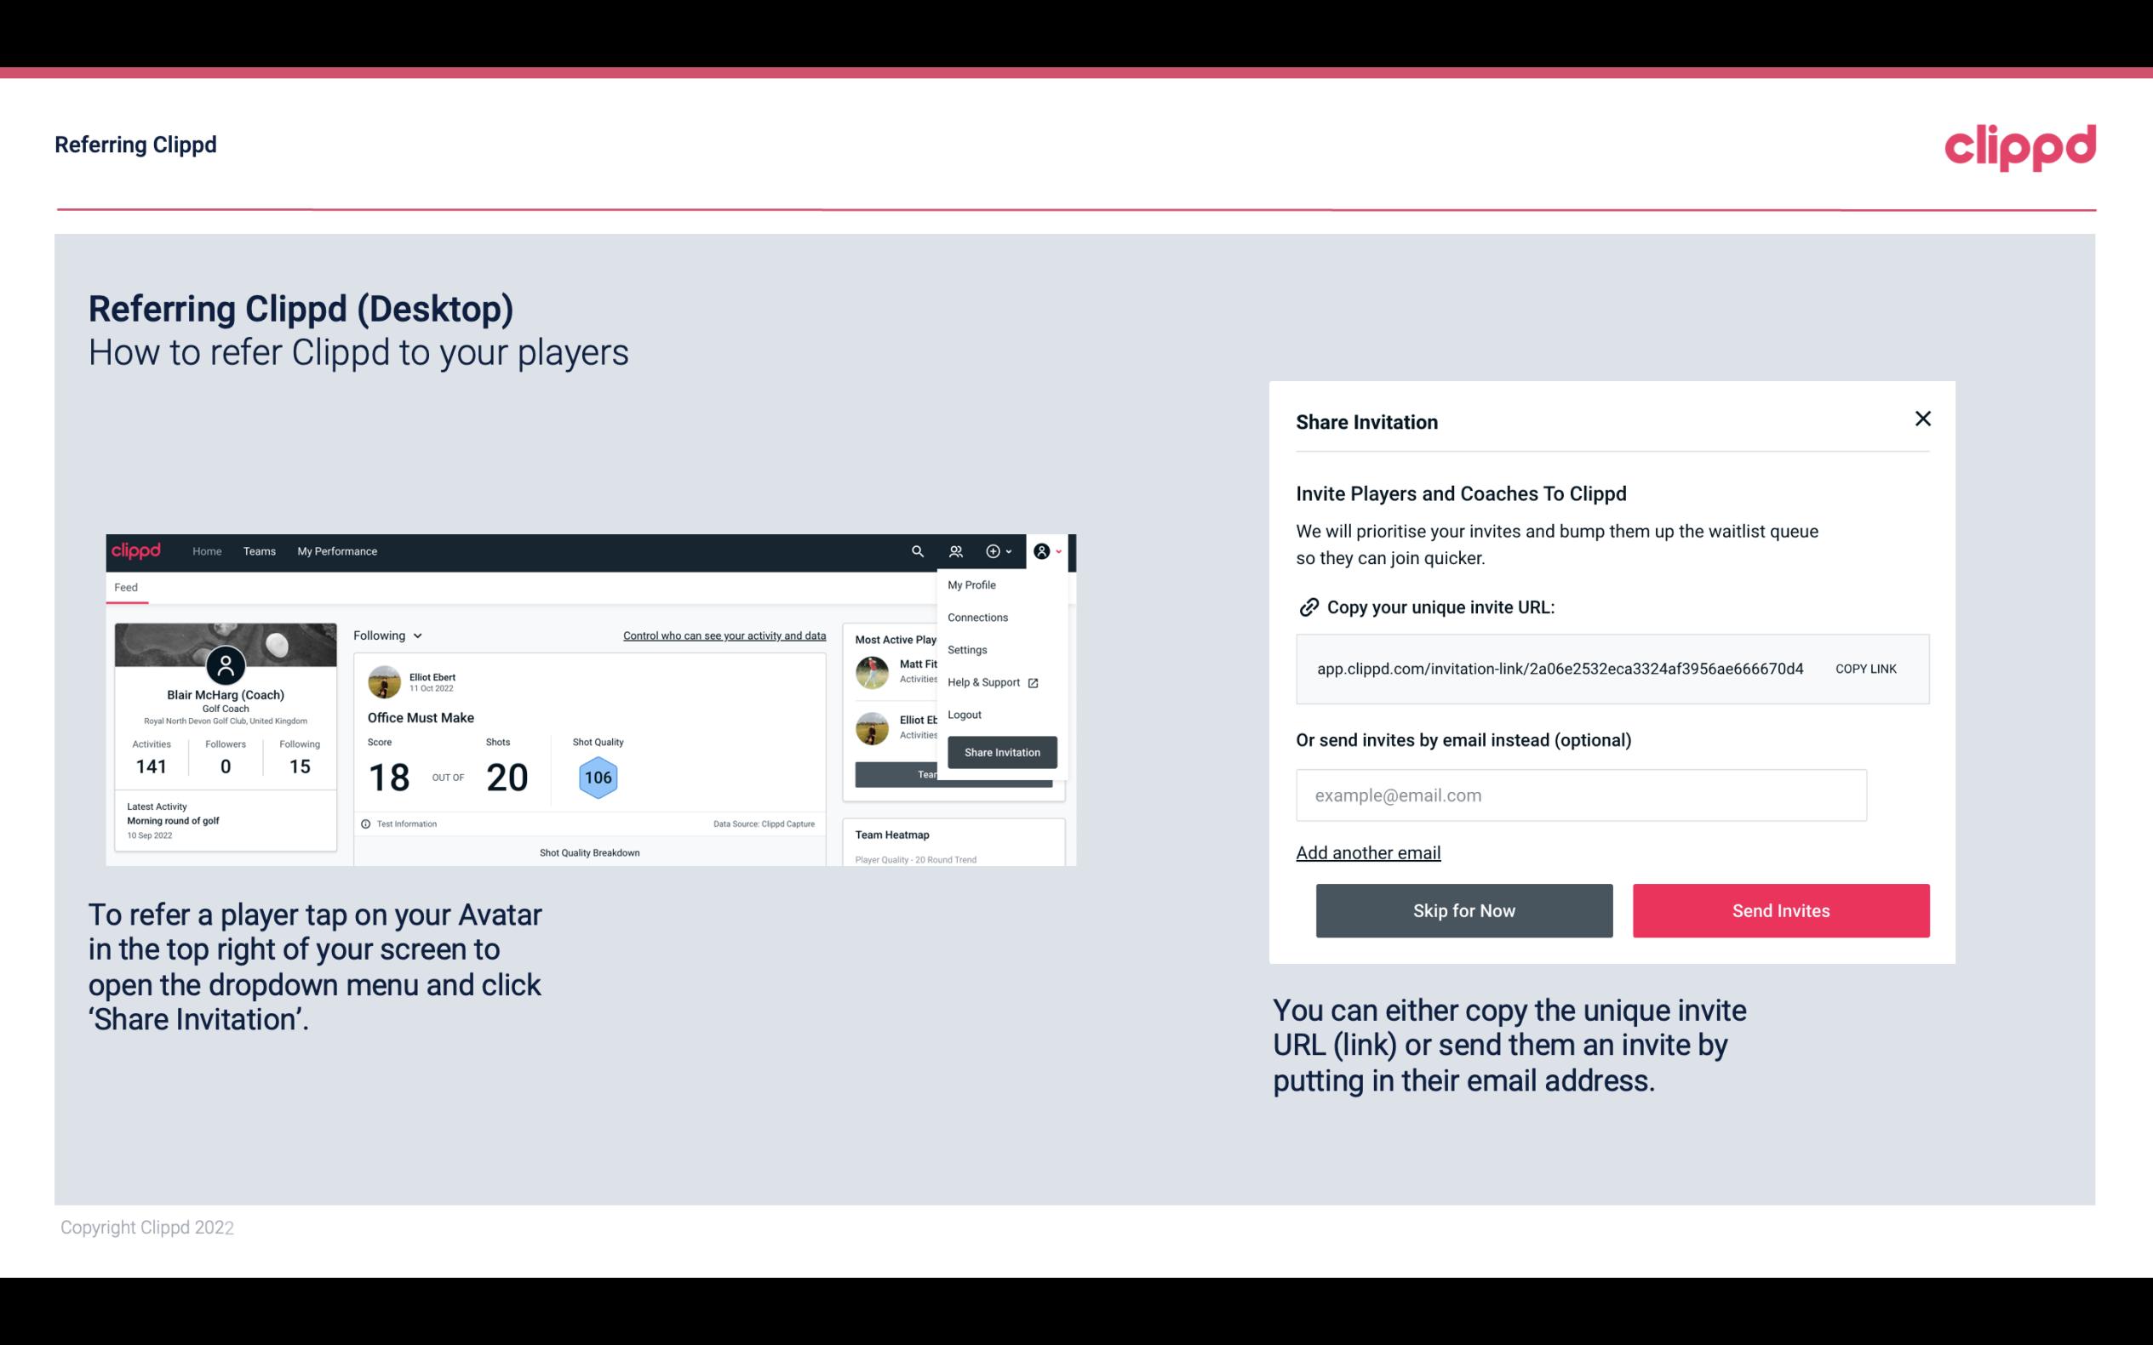2153x1345 pixels.
Task: Click the close X icon on Share Invitation
Action: (x=1921, y=419)
